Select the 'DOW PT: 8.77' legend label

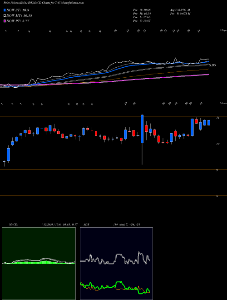coord(18,21)
